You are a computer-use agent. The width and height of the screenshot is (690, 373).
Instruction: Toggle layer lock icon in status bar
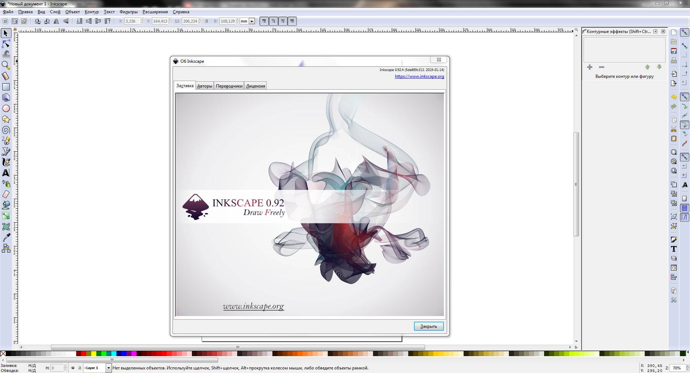click(79, 368)
